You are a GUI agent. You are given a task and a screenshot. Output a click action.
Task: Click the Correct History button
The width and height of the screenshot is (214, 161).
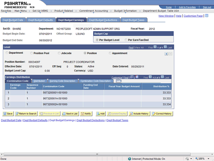tap(162, 114)
